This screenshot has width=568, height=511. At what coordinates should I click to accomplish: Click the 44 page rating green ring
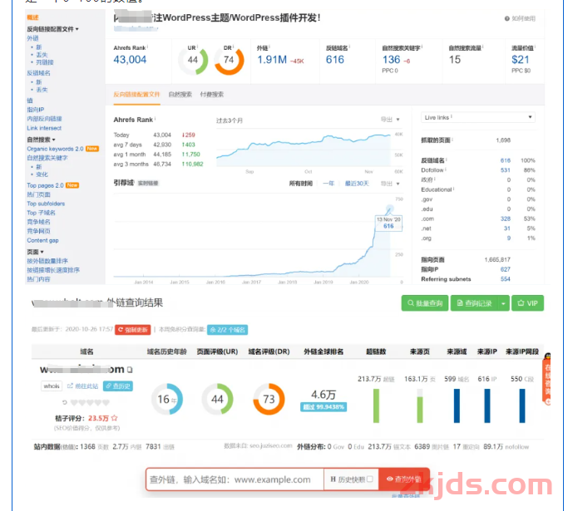point(217,399)
